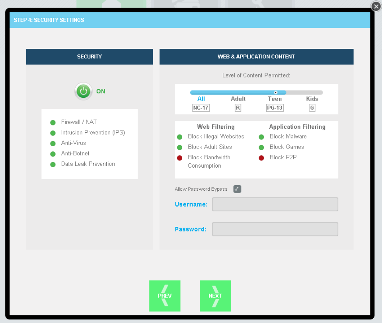Click the Level of Content Permitted label
Image resolution: width=382 pixels, height=323 pixels.
pyautogui.click(x=256, y=75)
